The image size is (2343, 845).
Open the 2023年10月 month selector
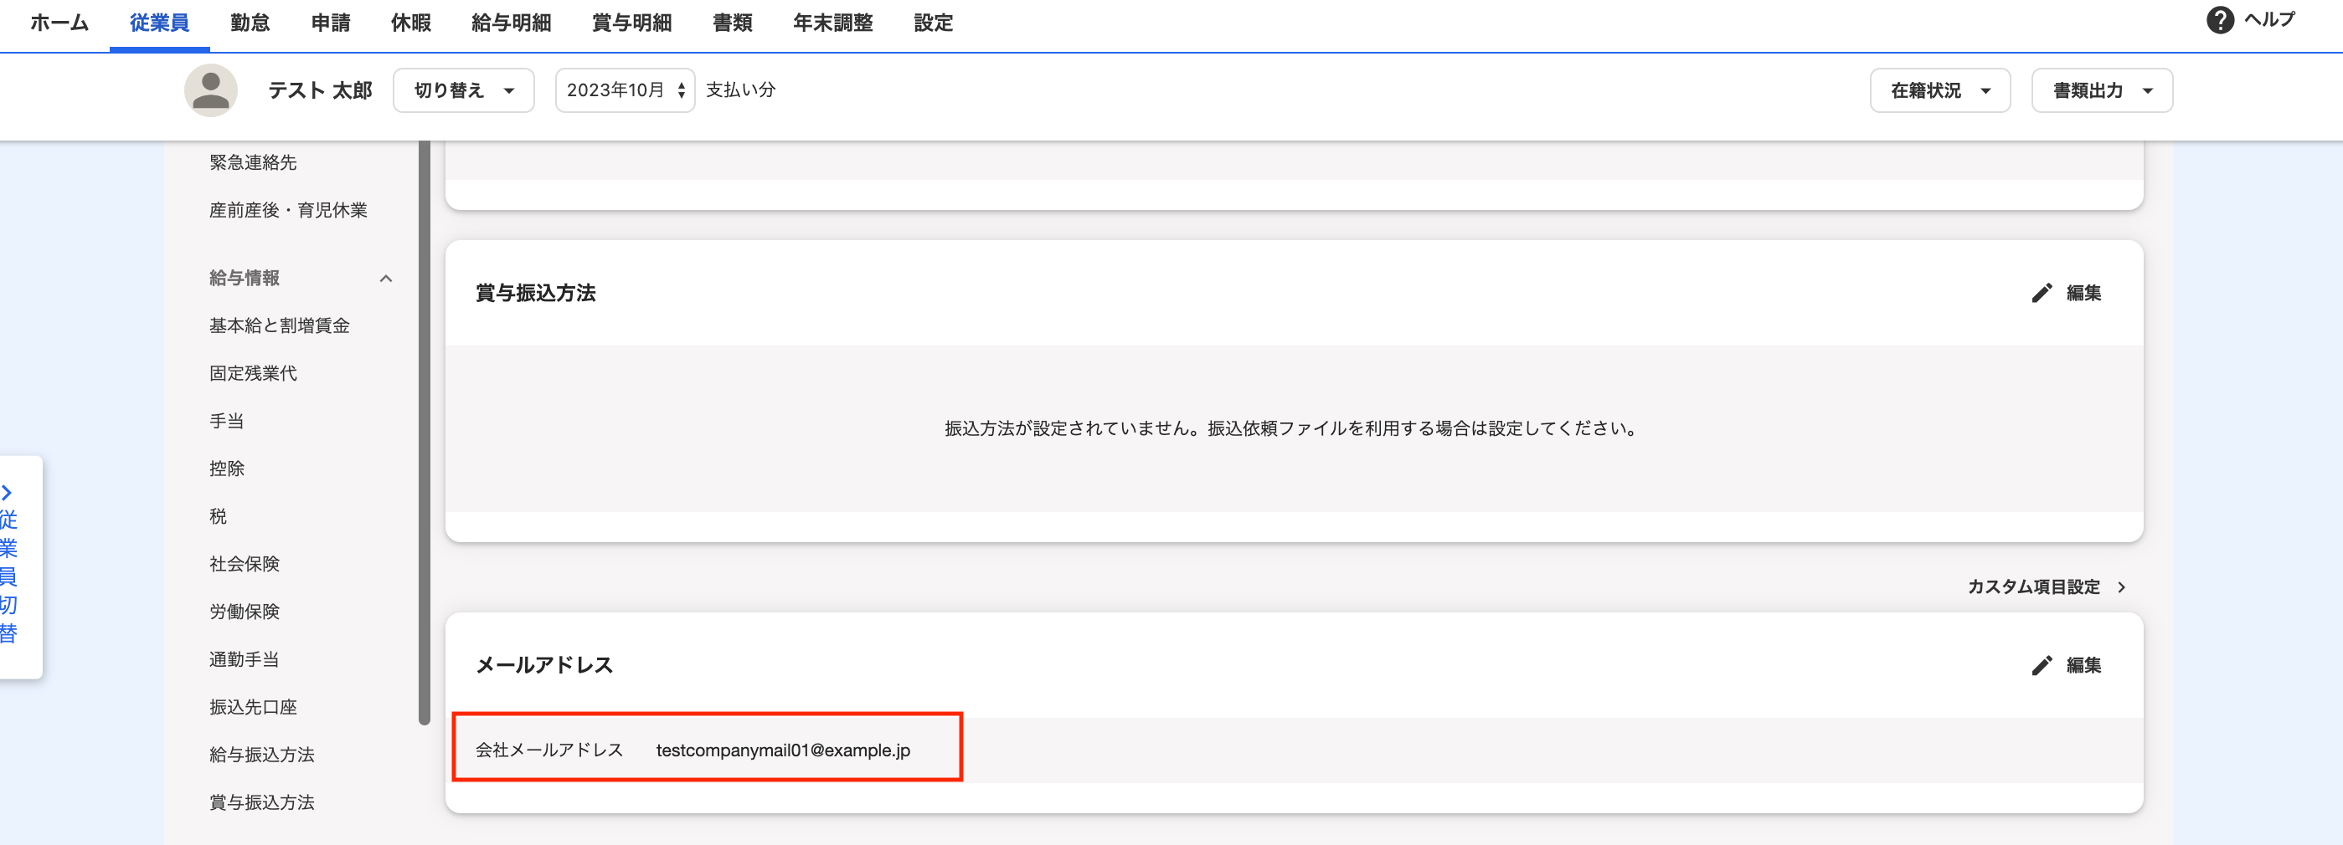624,90
